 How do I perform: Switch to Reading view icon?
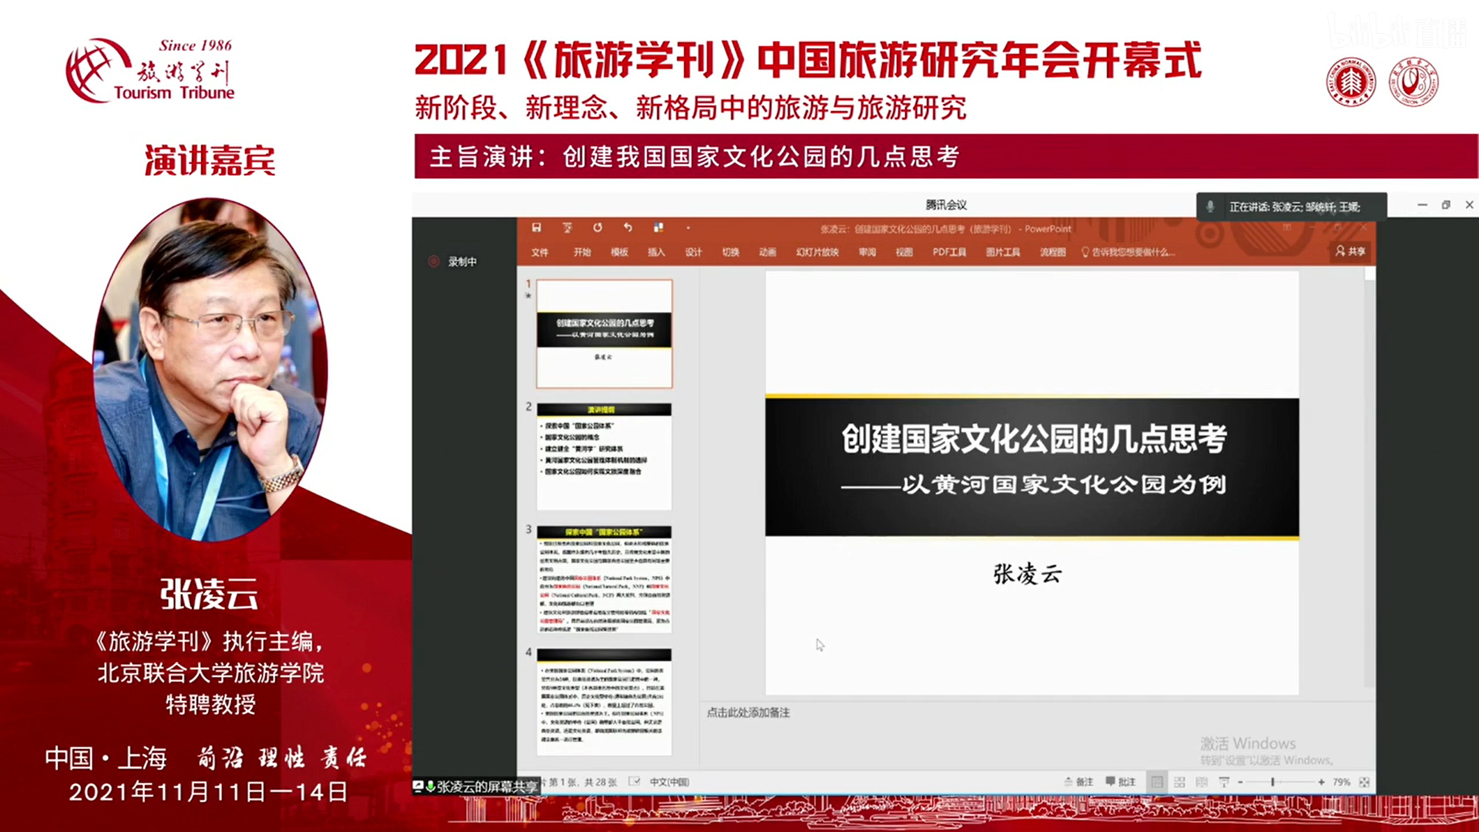[x=1202, y=782]
